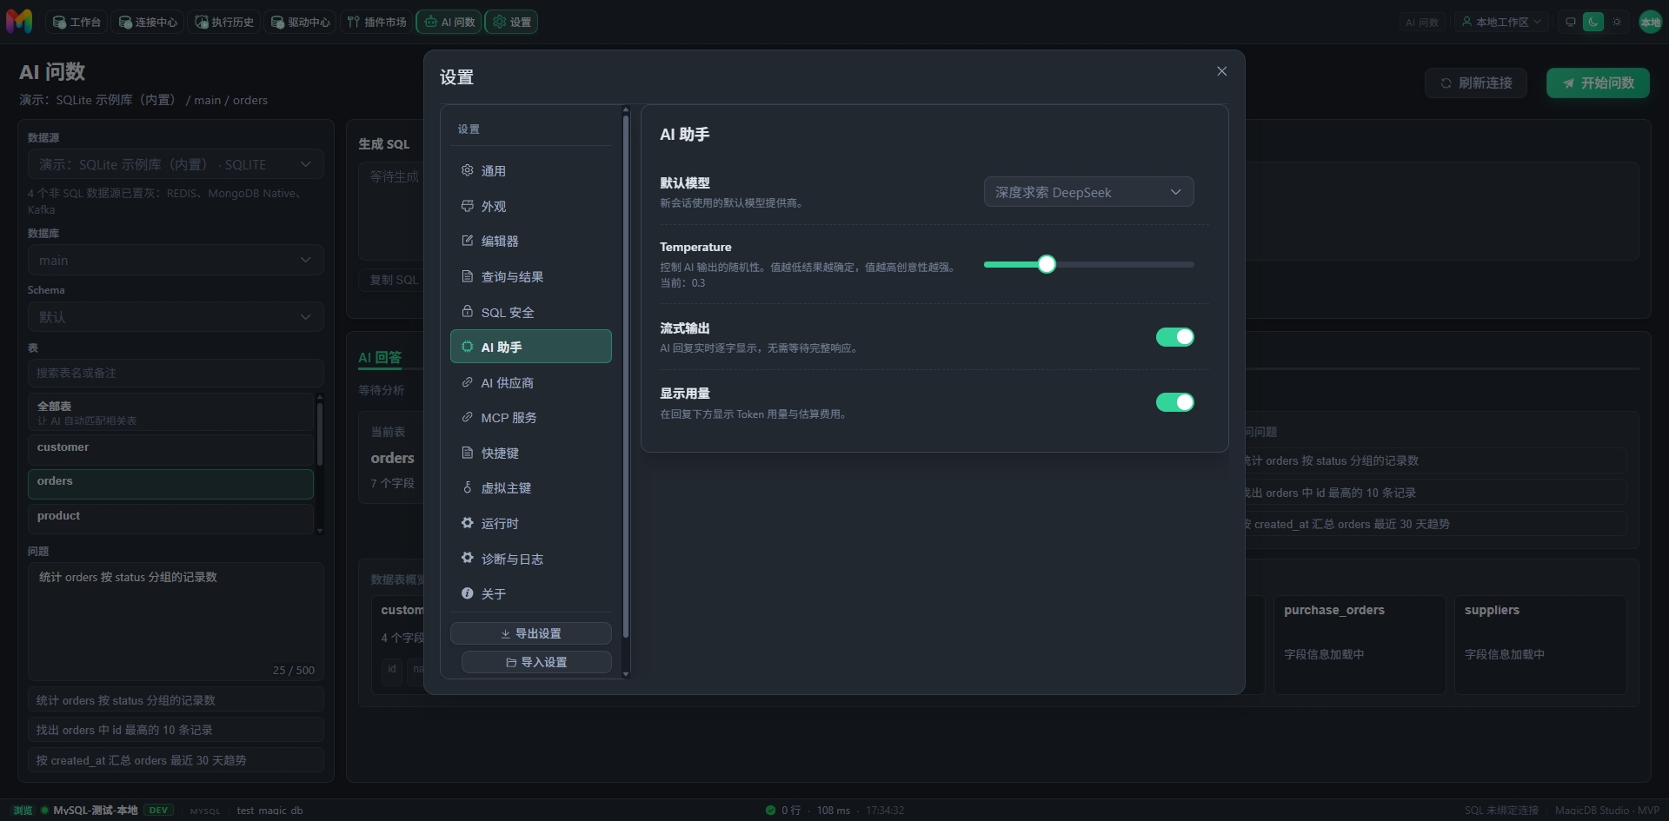This screenshot has height=821, width=1669.
Task: Click the 设置 button in top bar
Action: pyautogui.click(x=511, y=22)
